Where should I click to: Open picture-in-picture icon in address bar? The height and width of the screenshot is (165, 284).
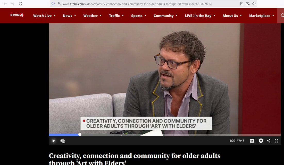248,4
